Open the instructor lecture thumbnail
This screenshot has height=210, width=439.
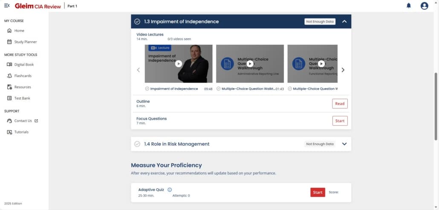tap(178, 64)
